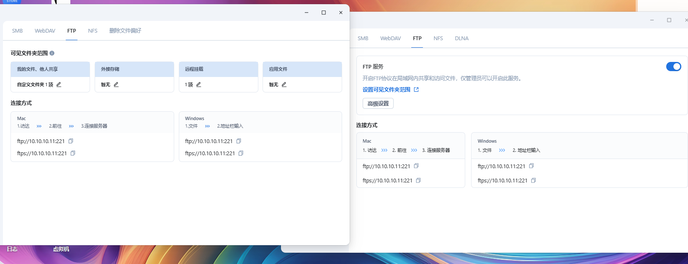The width and height of the screenshot is (688, 264).
Task: Open 日志 desktop label at bottom
Action: click(12, 249)
